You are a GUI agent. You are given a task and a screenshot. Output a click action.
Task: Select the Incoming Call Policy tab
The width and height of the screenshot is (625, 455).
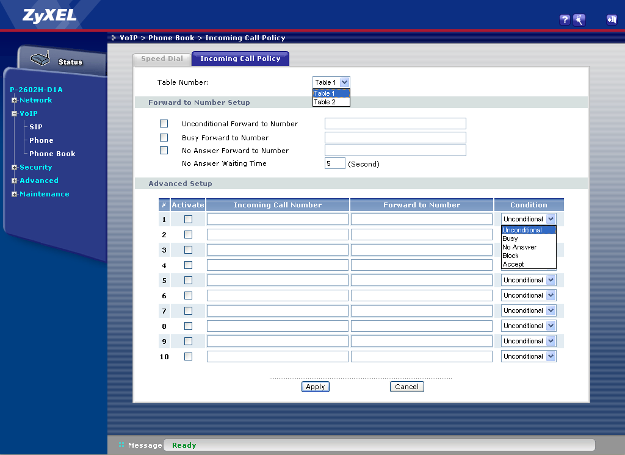point(240,59)
